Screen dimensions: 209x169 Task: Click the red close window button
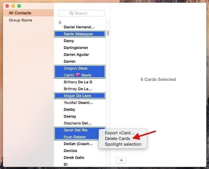7,6
